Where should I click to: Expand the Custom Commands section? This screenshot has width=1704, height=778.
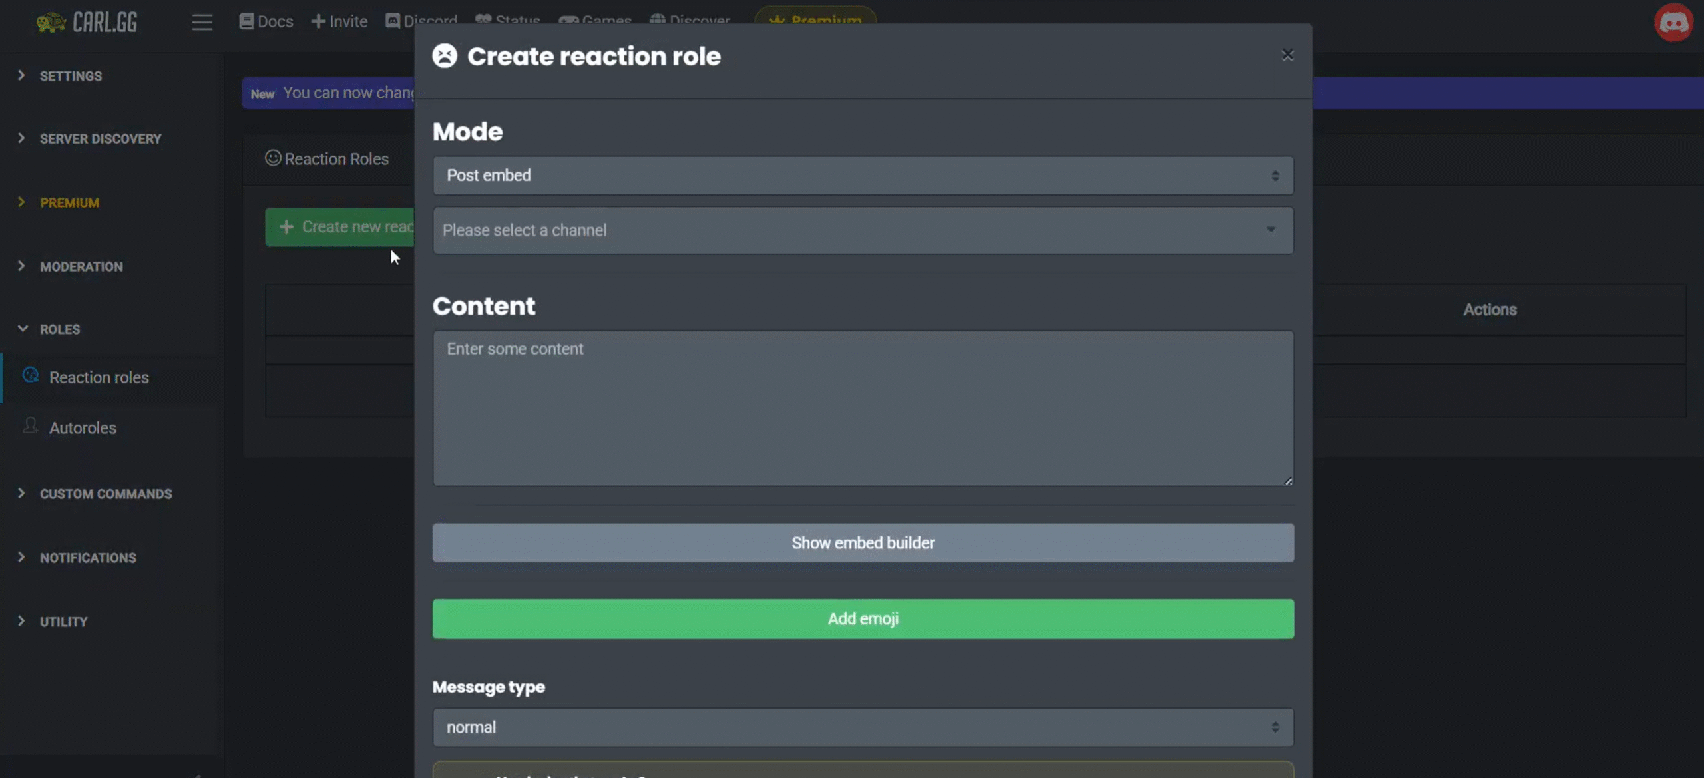(106, 494)
